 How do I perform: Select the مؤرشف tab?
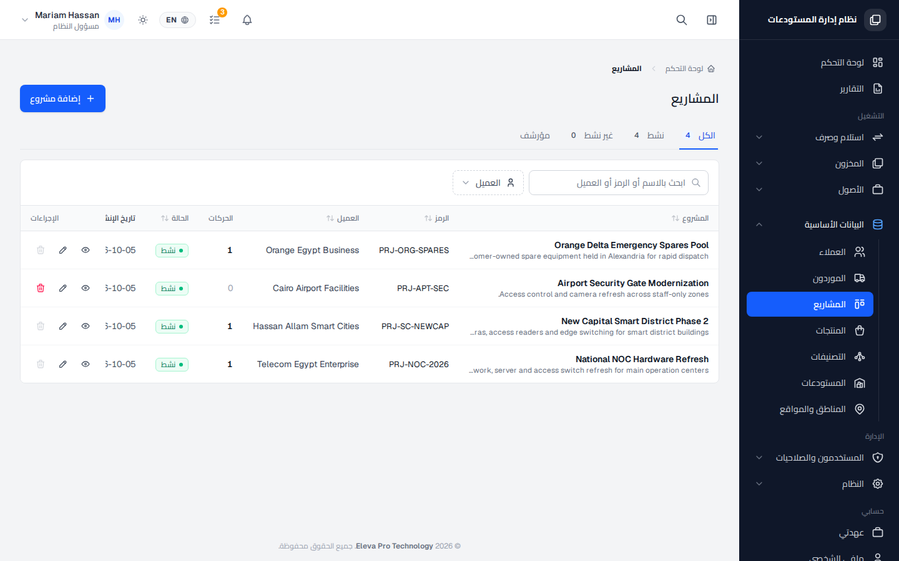point(535,135)
